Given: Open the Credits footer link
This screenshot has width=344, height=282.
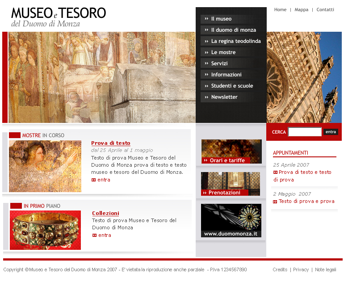Looking at the screenshot, I should click(x=280, y=269).
